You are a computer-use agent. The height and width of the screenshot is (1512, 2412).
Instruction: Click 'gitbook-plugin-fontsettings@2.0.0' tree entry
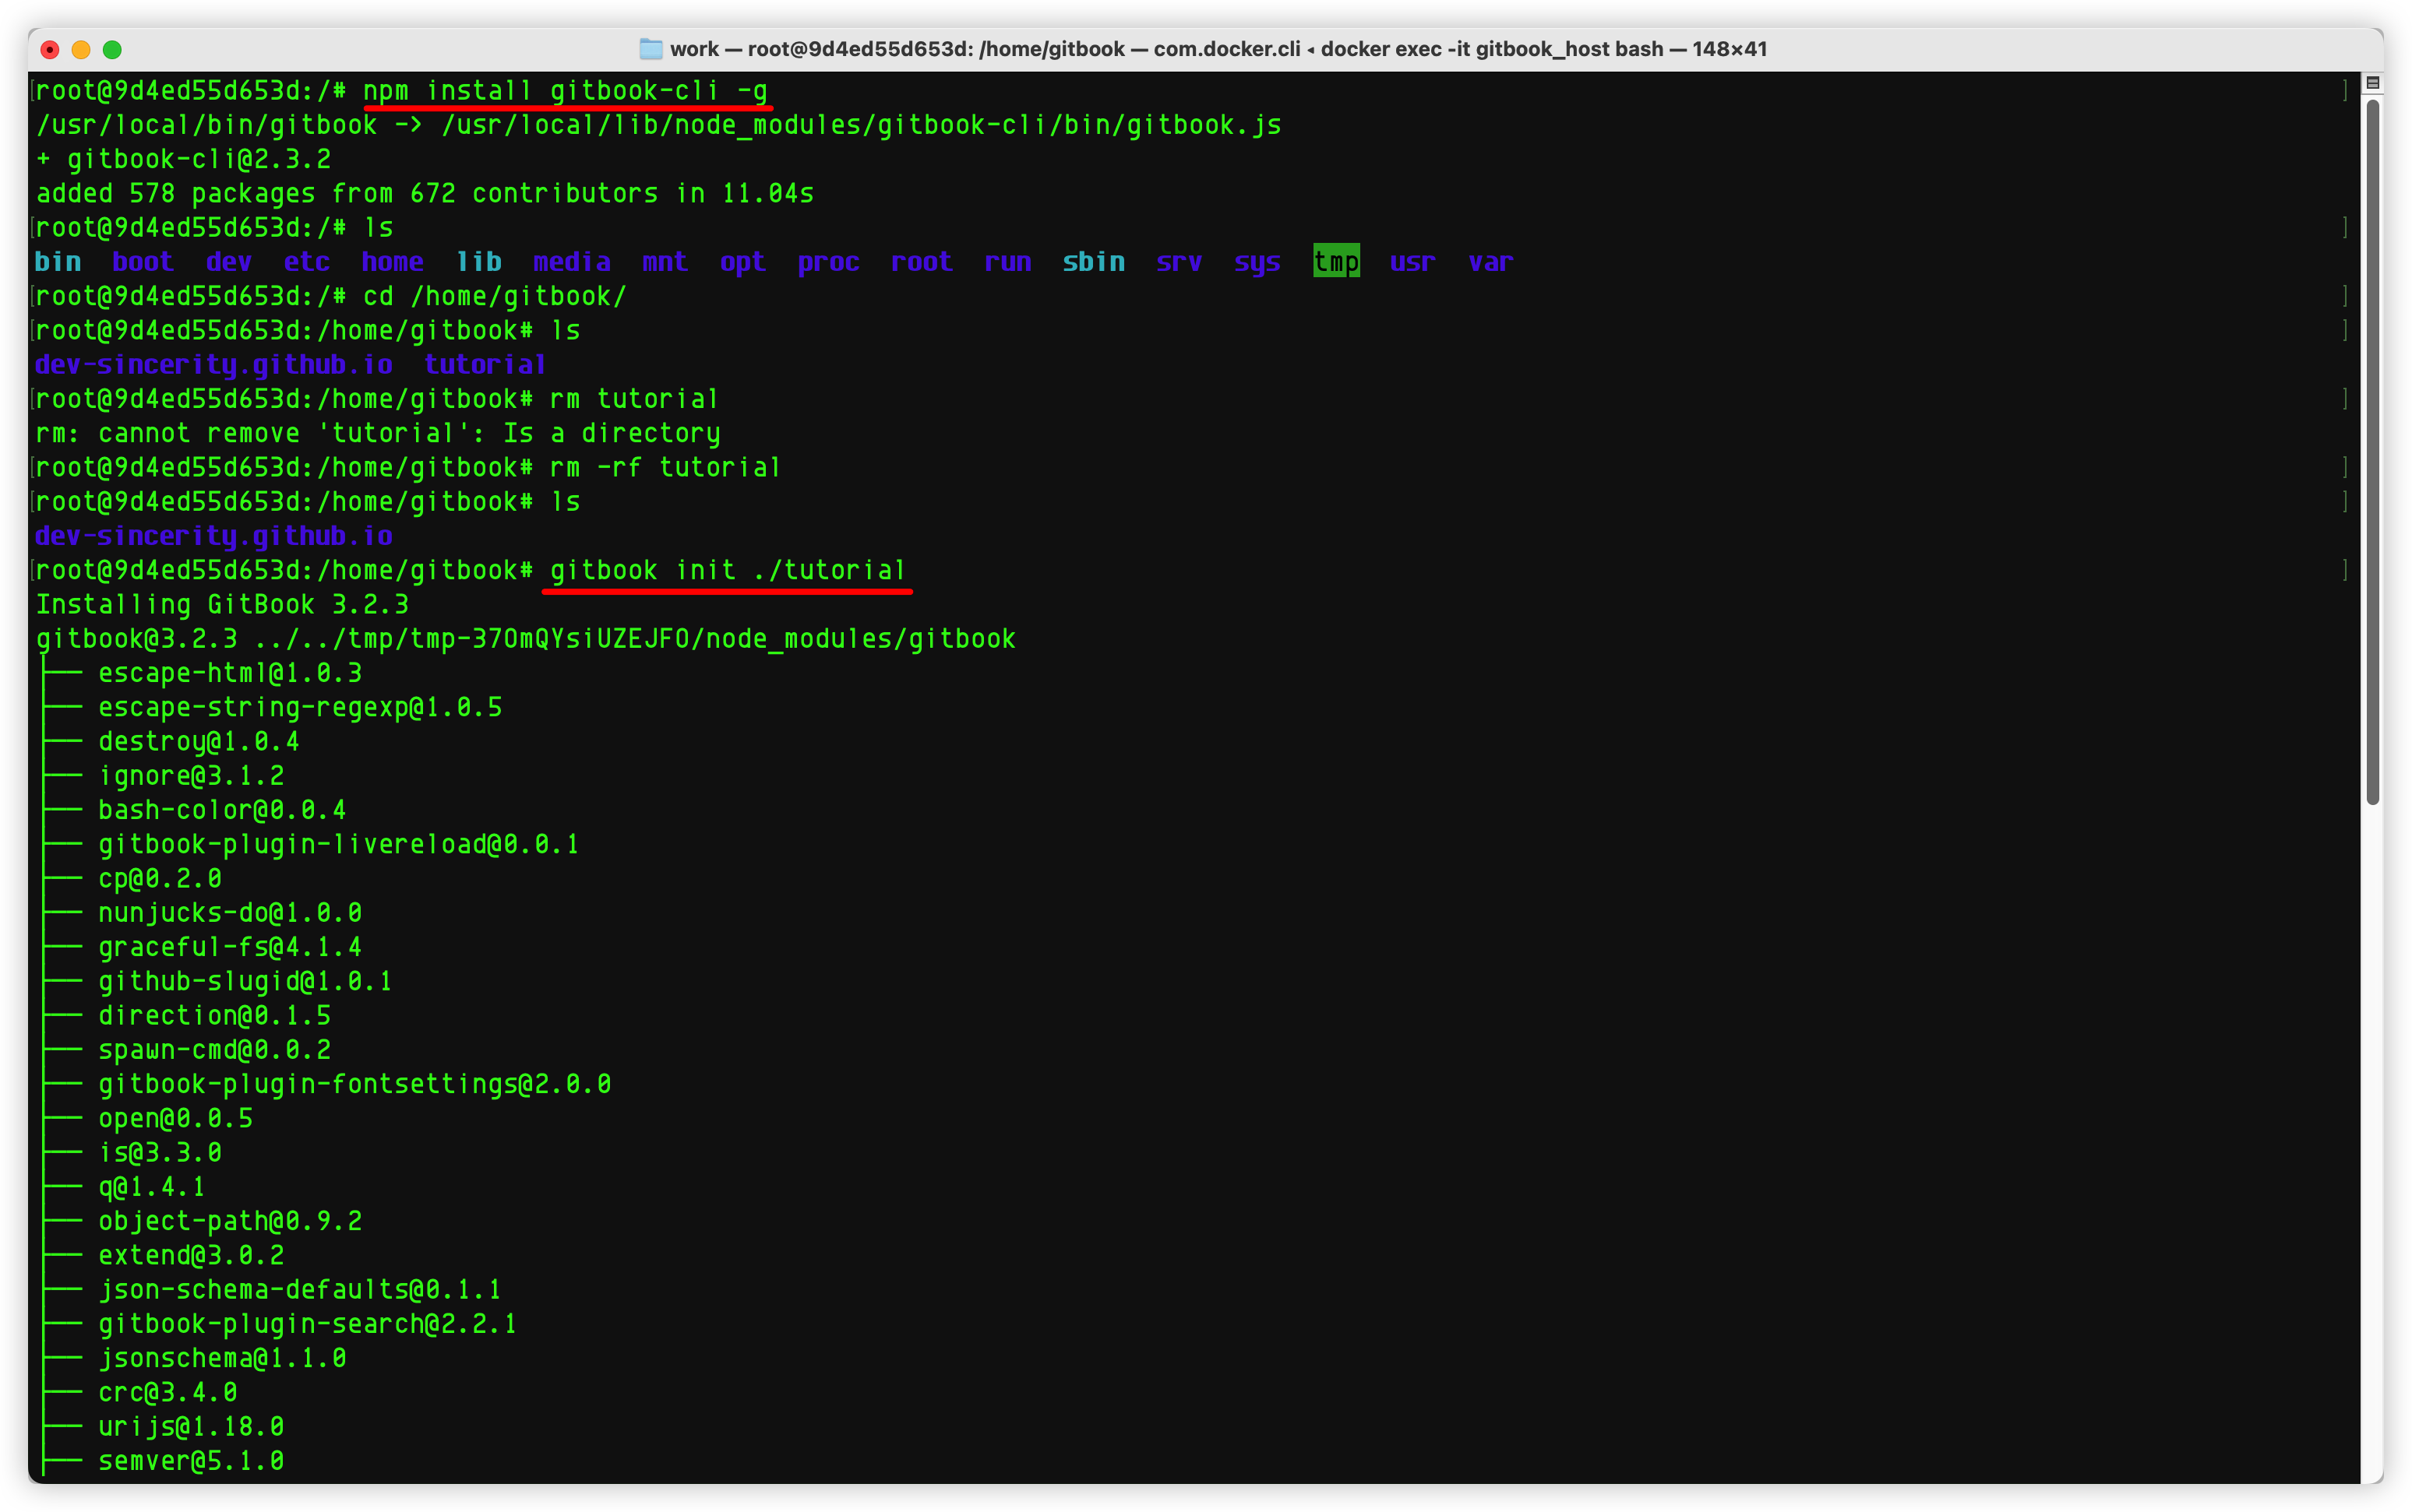(x=354, y=1084)
